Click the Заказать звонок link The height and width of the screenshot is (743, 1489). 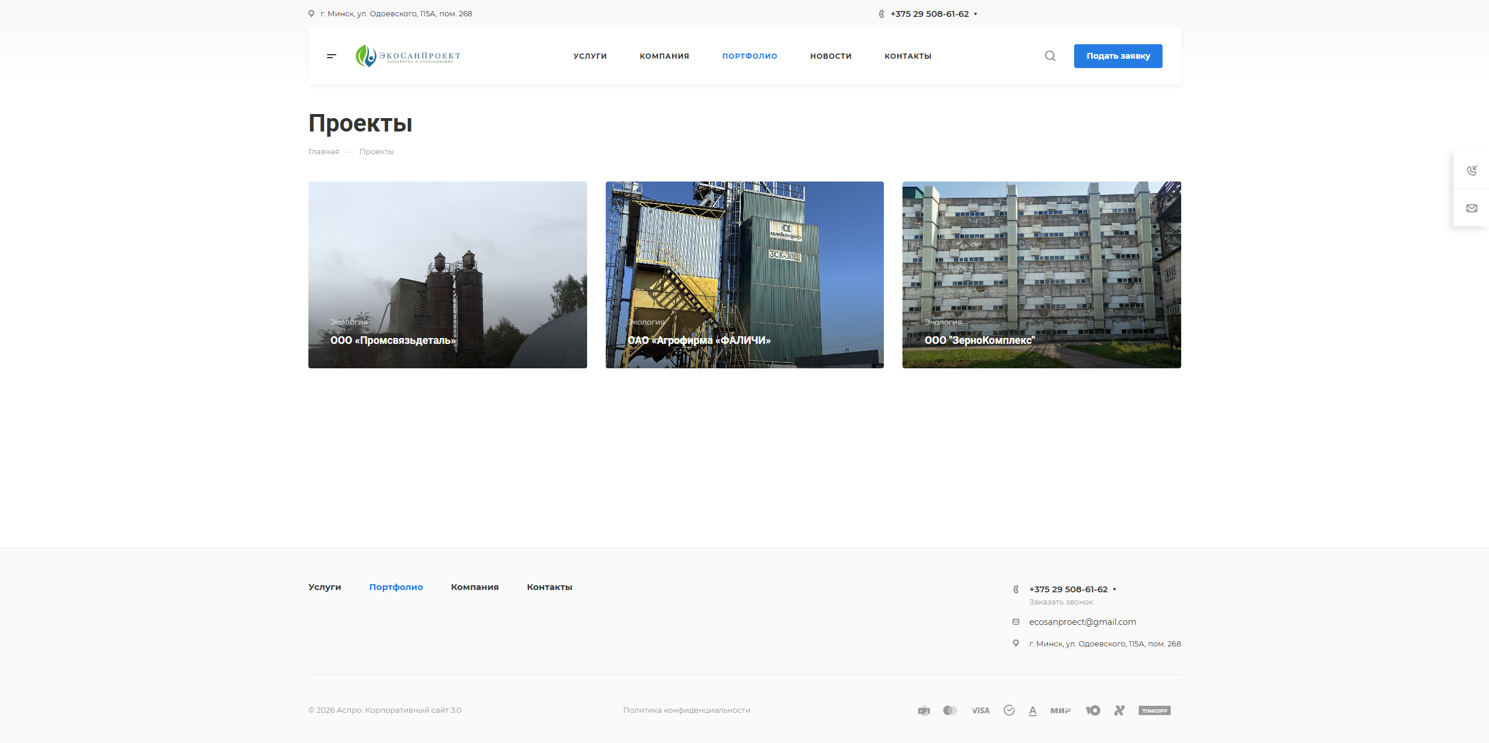(1061, 602)
